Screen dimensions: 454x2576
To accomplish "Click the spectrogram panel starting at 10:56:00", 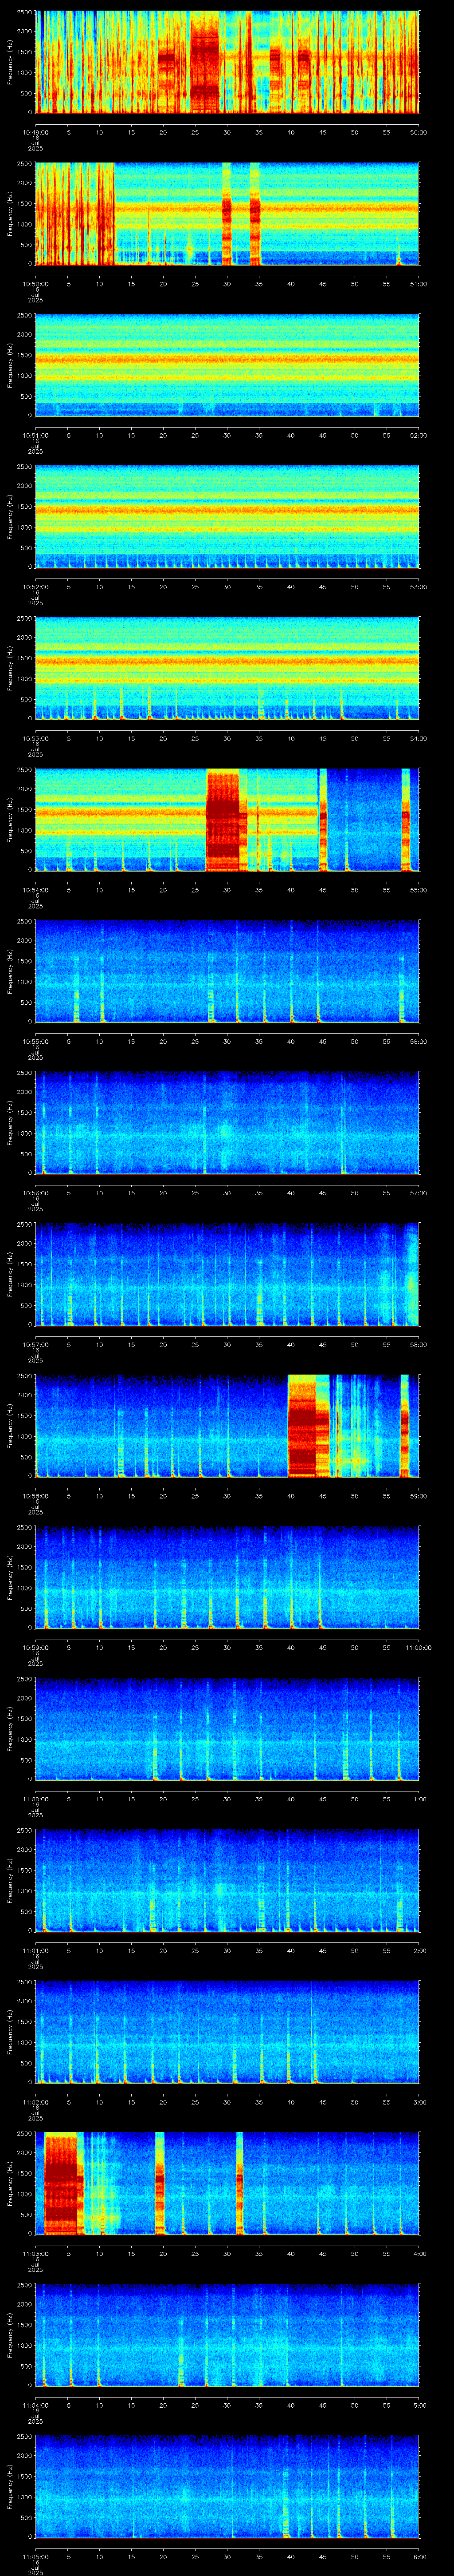I will coord(227,1123).
